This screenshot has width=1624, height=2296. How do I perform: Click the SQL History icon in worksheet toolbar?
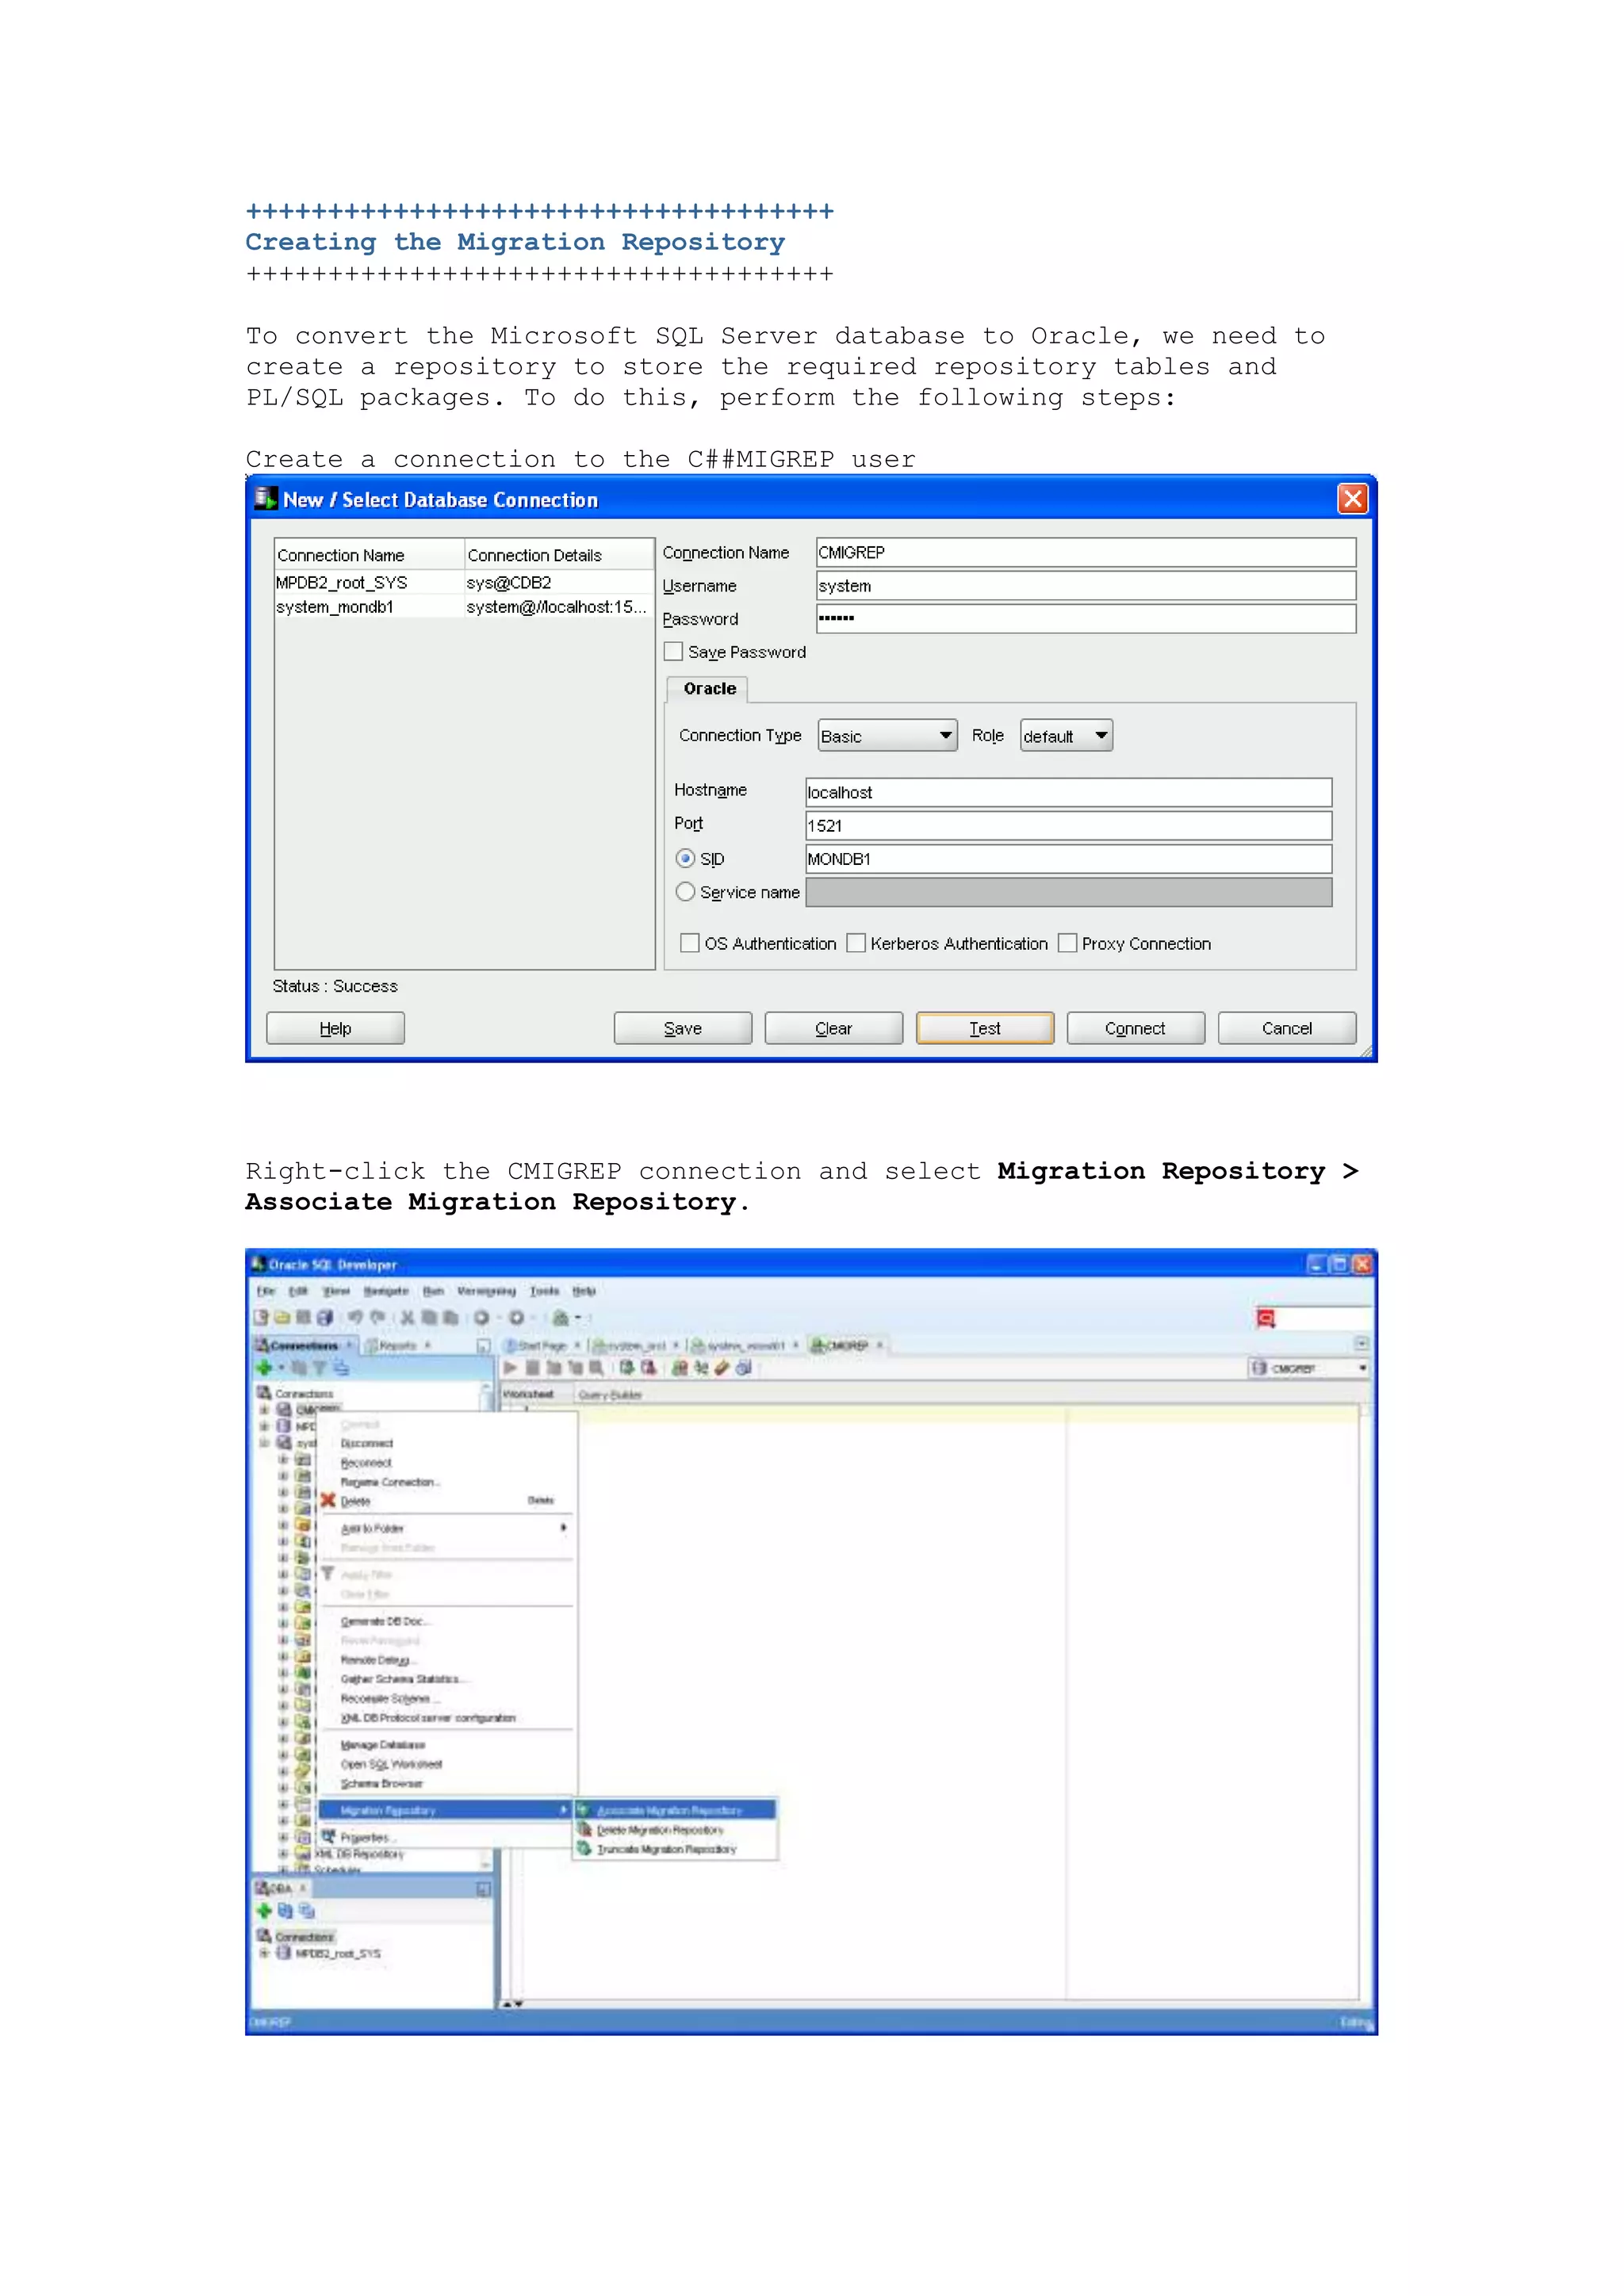(744, 1368)
